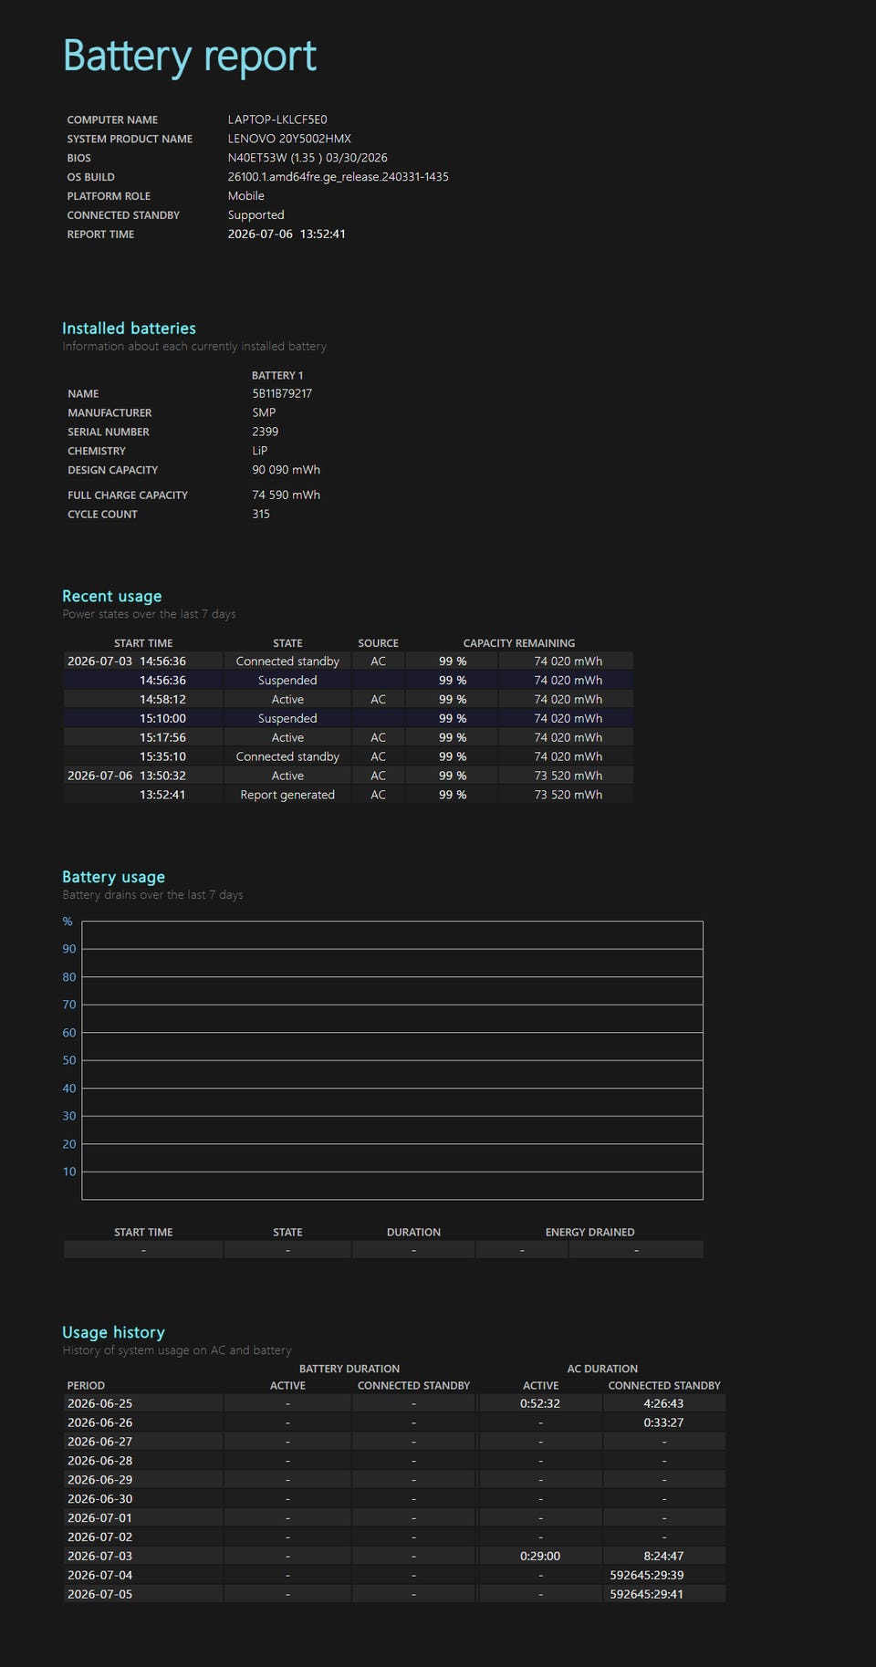This screenshot has width=876, height=1667.
Task: Select product name LENOVO 20Y5002HMX
Action: point(289,139)
